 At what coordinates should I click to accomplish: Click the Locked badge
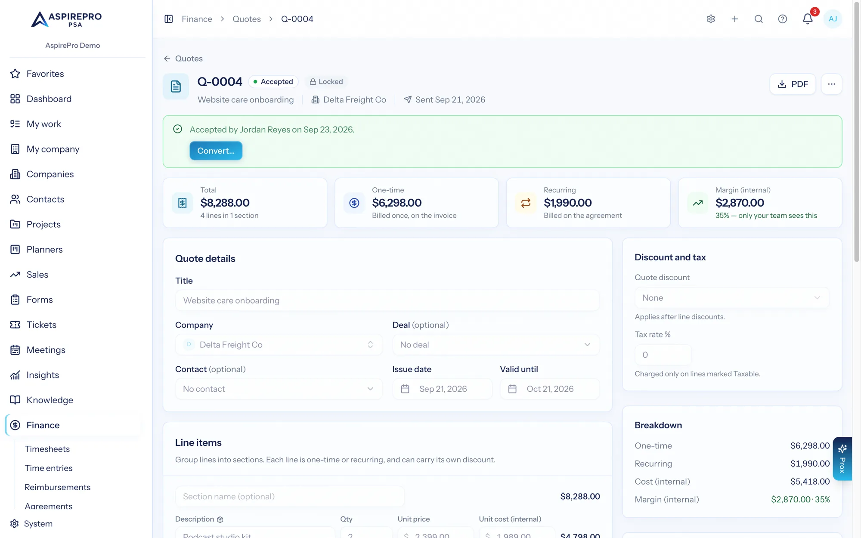[x=326, y=82]
